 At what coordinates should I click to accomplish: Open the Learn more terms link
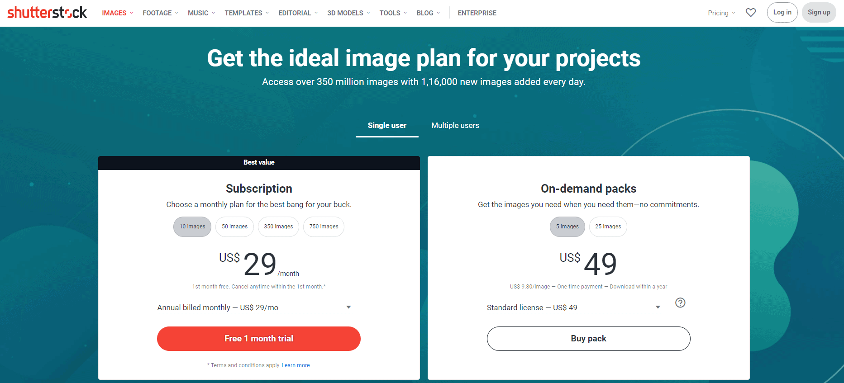tap(296, 365)
